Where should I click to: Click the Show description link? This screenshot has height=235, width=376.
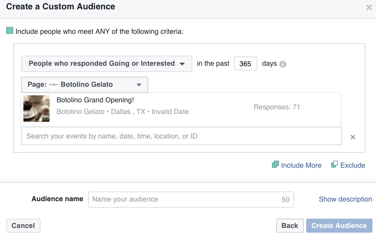click(x=345, y=199)
